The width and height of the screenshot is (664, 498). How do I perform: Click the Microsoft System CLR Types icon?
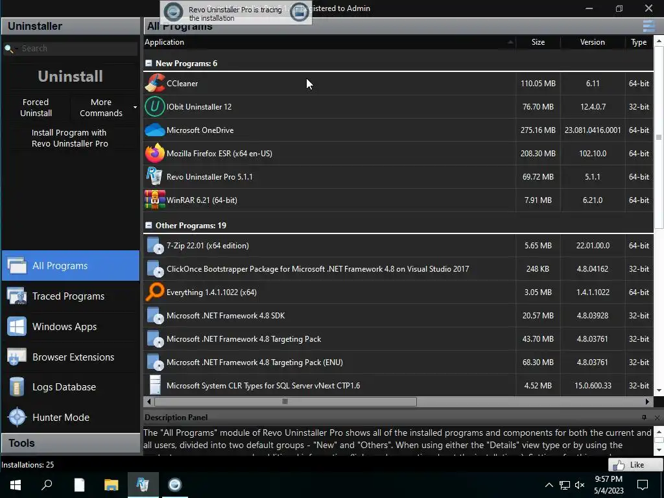coord(155,385)
